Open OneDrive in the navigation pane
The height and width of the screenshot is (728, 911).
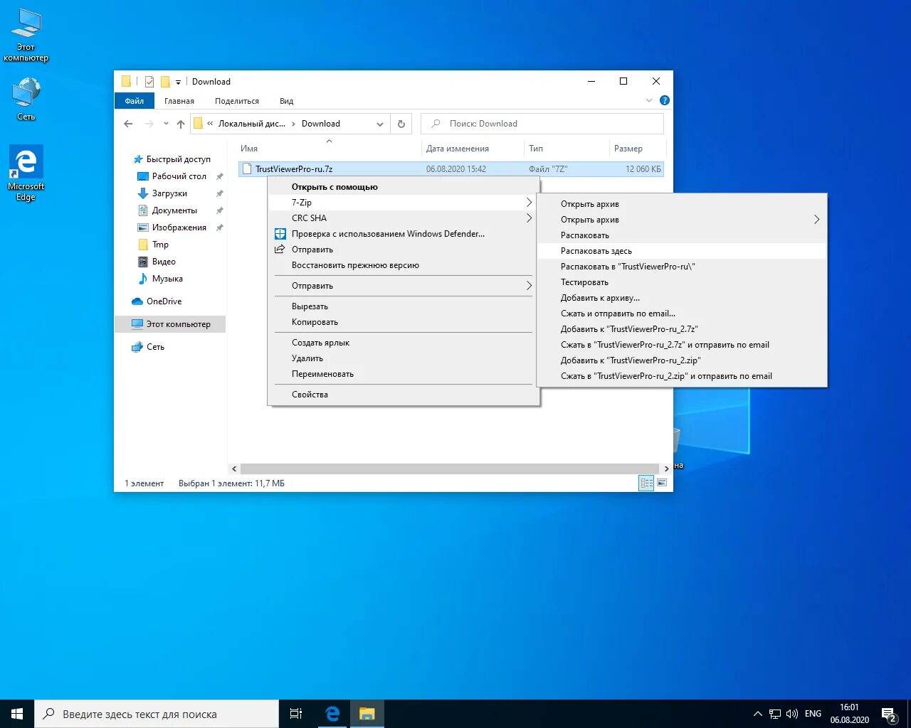click(x=164, y=301)
